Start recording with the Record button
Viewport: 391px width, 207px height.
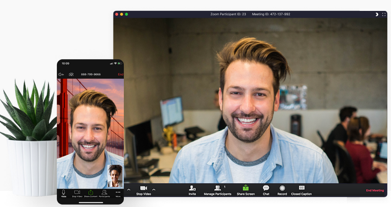tap(282, 190)
